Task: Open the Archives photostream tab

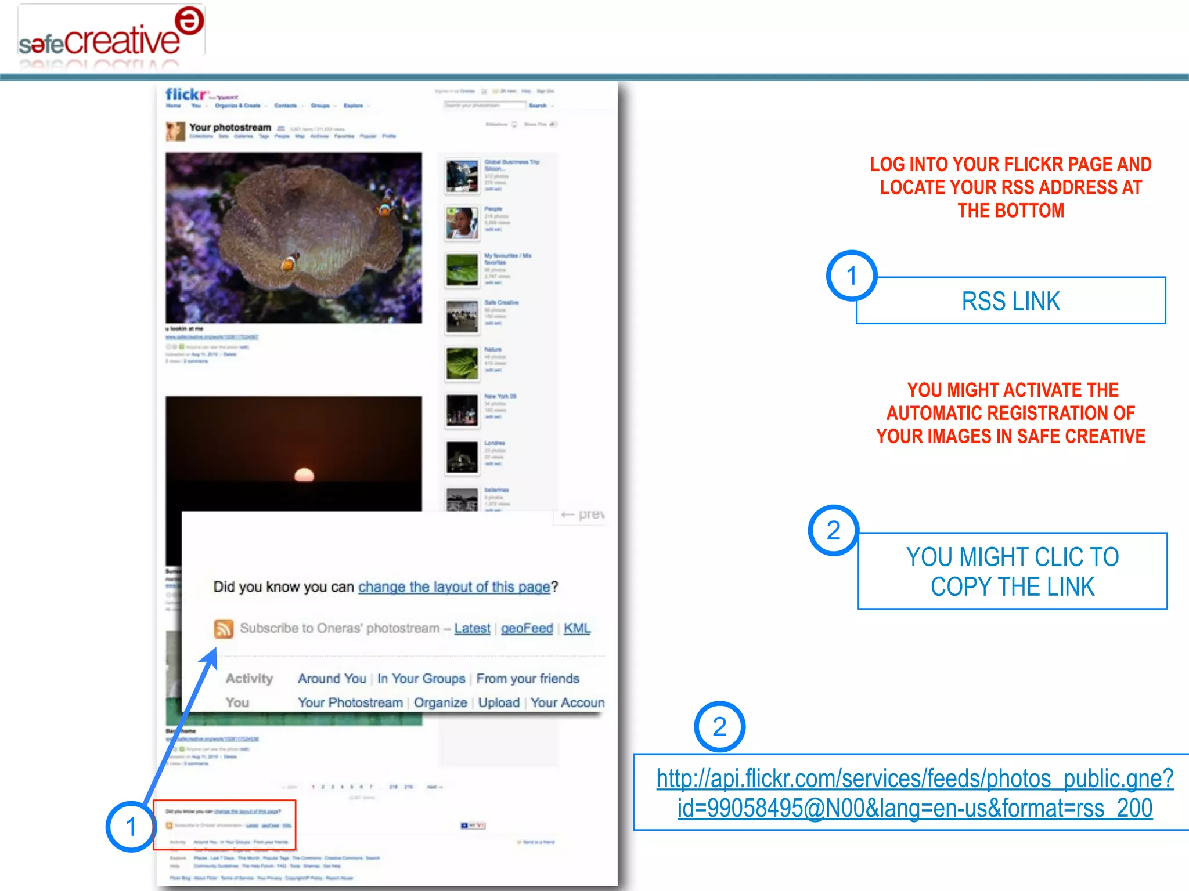Action: click(x=319, y=136)
